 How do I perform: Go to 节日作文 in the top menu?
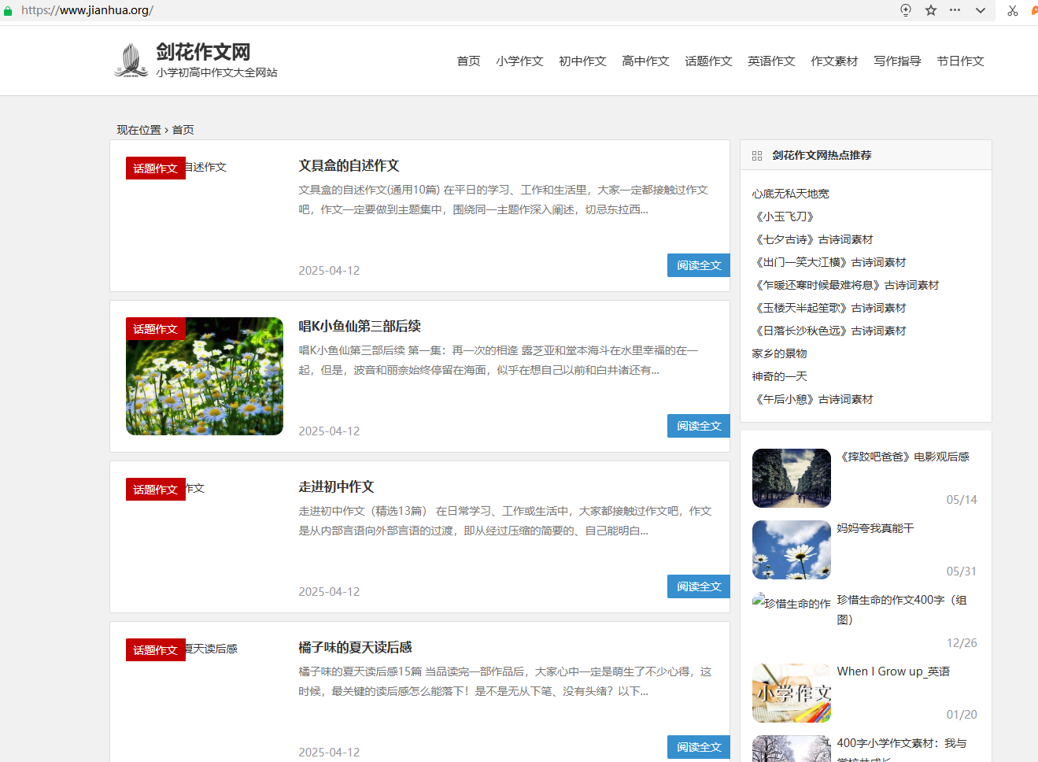960,61
